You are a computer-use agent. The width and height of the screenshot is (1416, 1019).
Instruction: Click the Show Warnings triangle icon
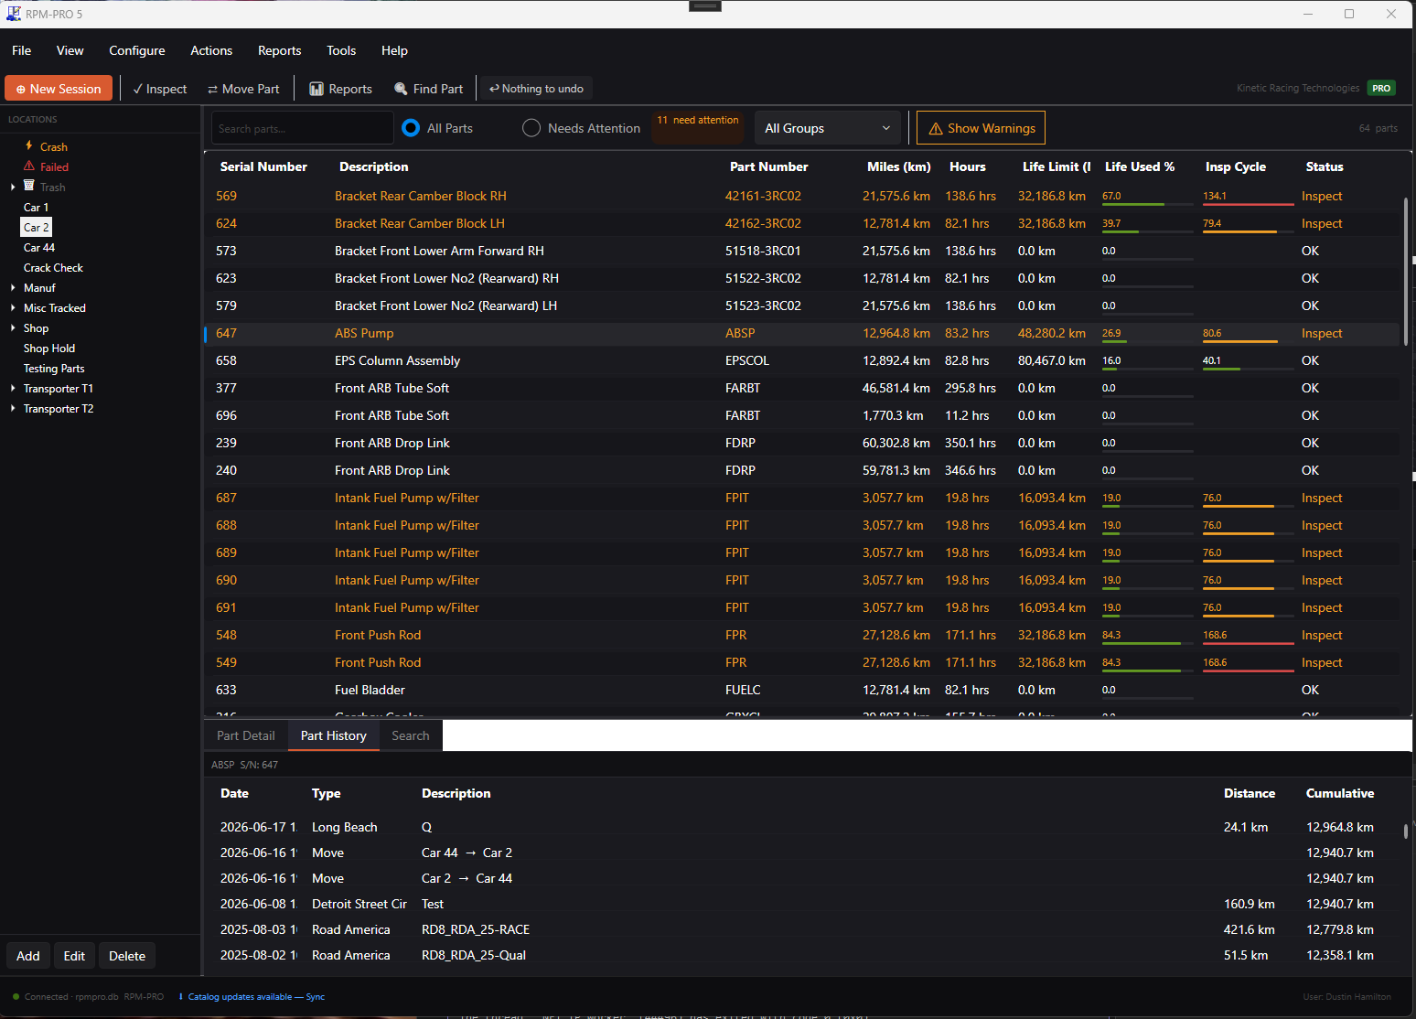tap(936, 129)
